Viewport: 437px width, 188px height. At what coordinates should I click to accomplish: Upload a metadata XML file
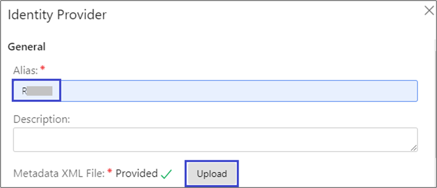tap(212, 174)
